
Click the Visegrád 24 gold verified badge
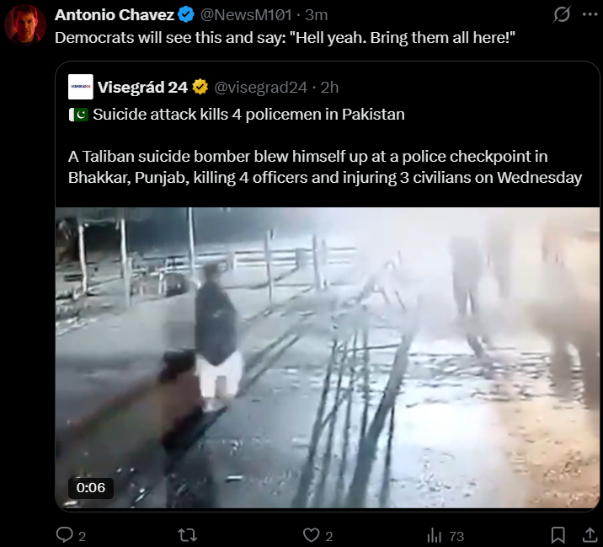(200, 88)
